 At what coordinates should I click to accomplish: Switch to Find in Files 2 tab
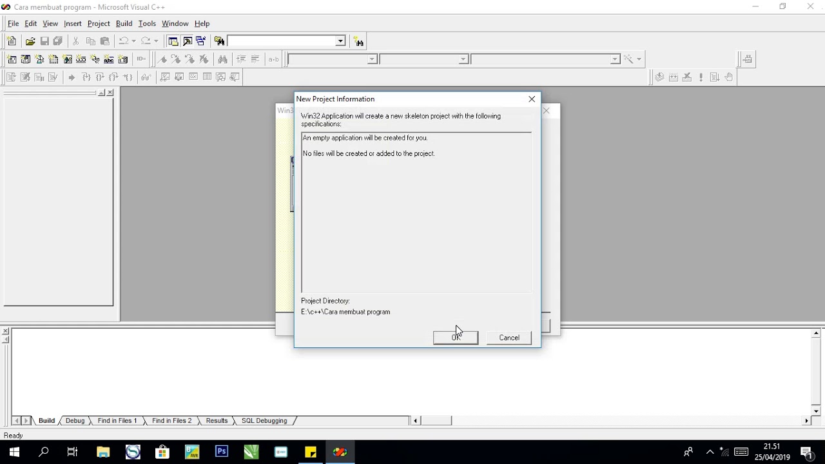pos(172,421)
